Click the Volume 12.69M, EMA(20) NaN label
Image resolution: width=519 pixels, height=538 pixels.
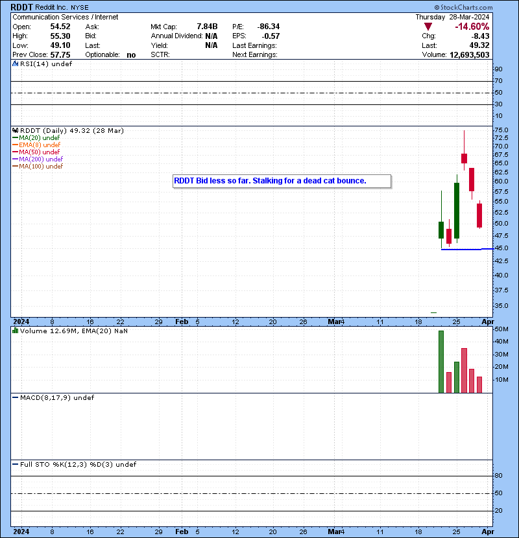74,331
